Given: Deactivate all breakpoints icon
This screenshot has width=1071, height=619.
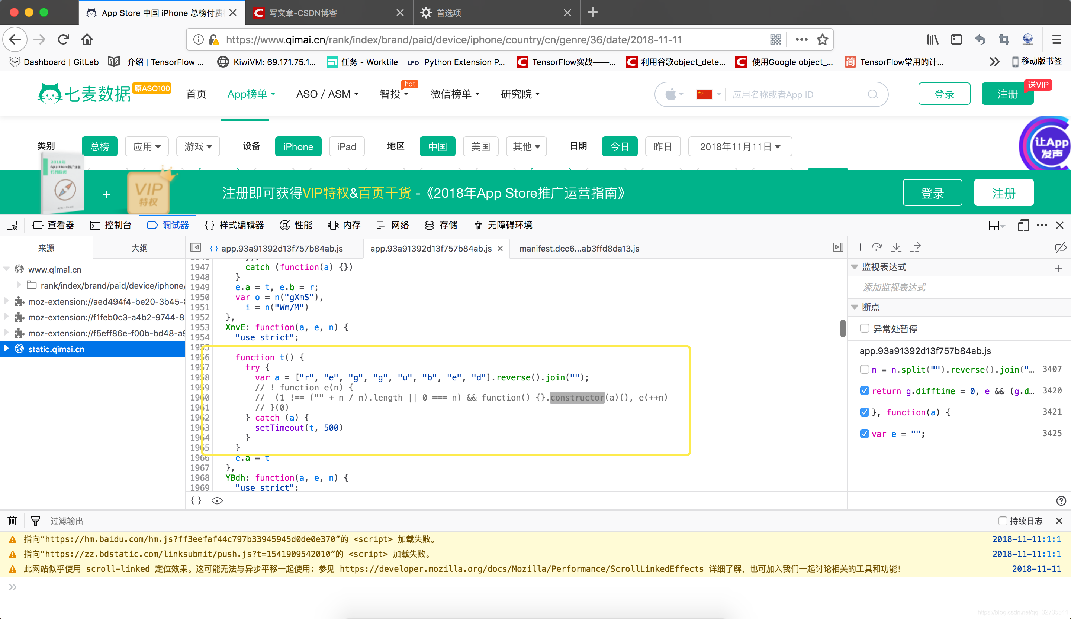Looking at the screenshot, I should [1060, 247].
